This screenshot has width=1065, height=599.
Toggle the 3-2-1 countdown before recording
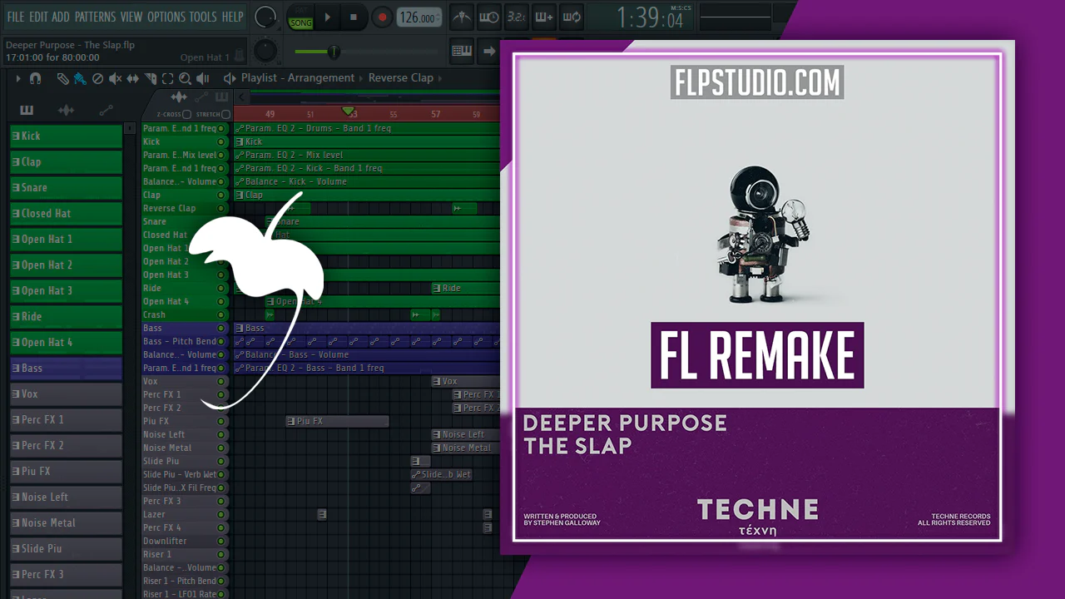click(x=516, y=17)
